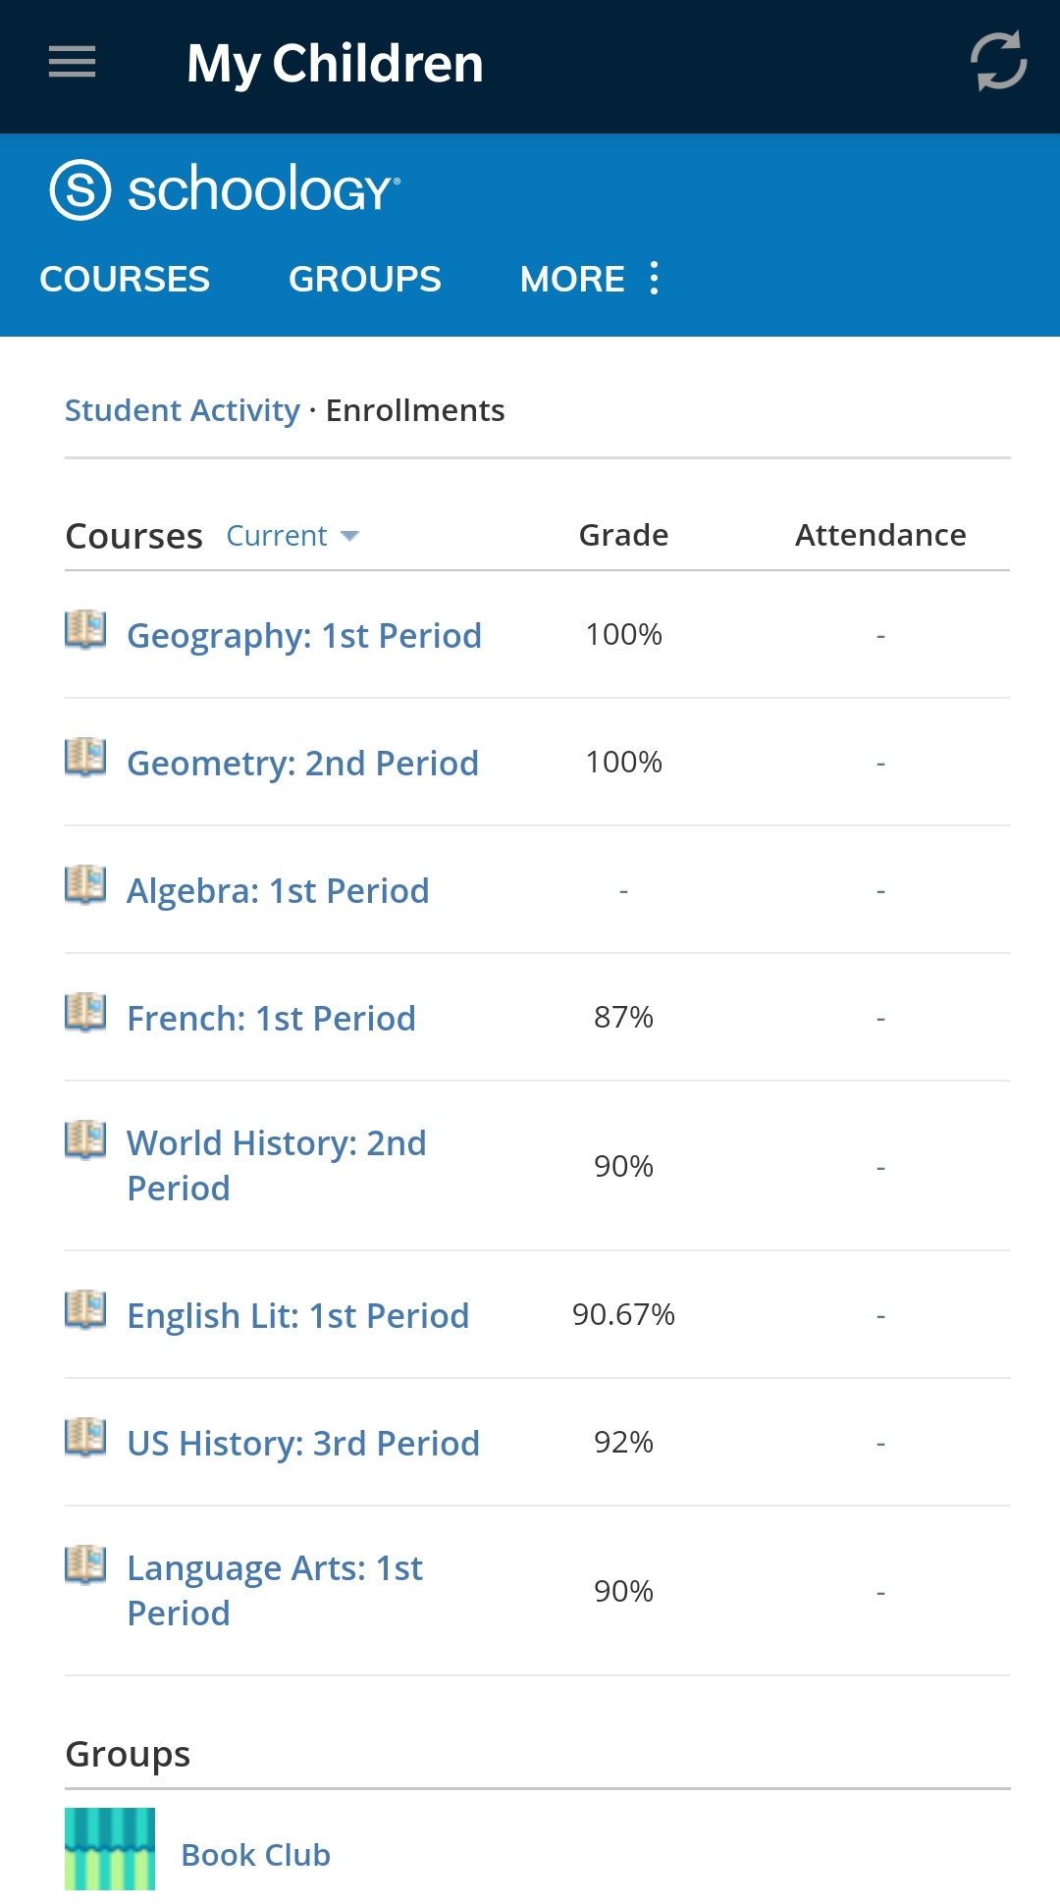
Task: Open the Book Club group thumbnail
Action: point(110,1849)
